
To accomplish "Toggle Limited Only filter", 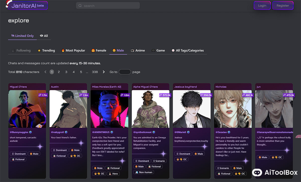I will coord(22,36).
